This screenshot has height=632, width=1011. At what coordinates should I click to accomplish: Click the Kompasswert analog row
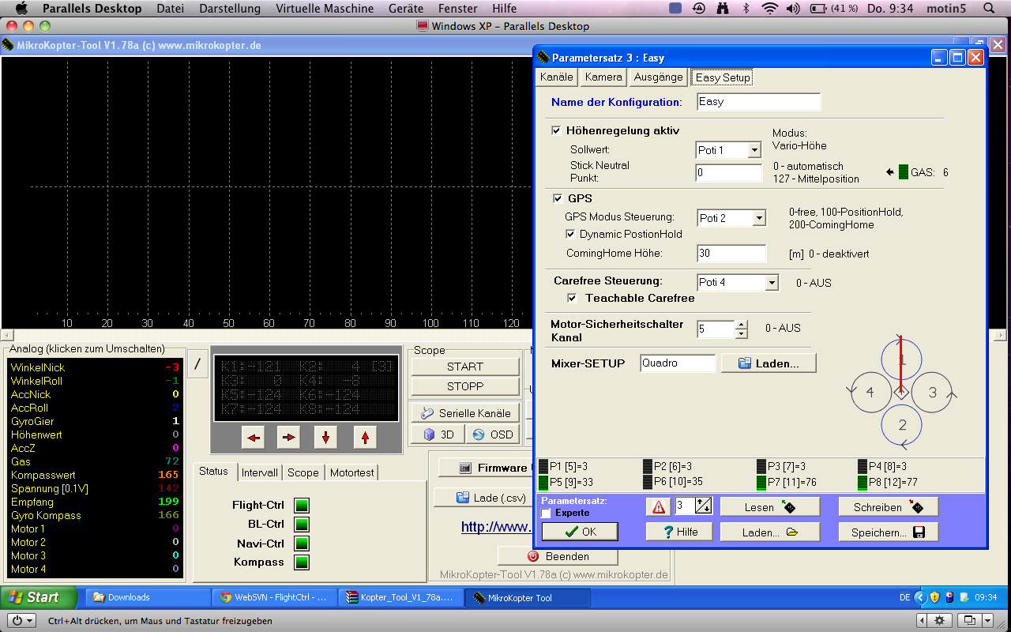point(95,475)
